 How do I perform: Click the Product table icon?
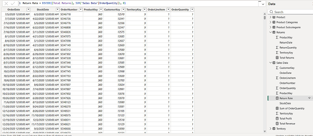pos(274,17)
